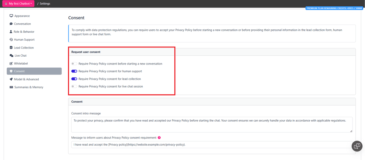Open Summaries & Memory settings section
This screenshot has height=160, width=365.
(29, 87)
